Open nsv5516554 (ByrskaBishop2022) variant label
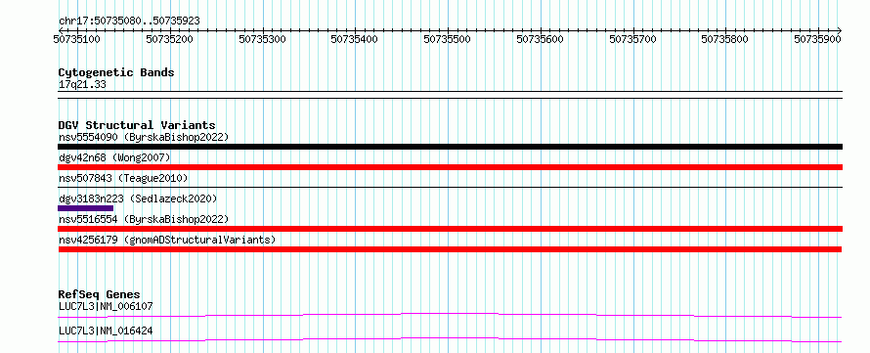 144,219
